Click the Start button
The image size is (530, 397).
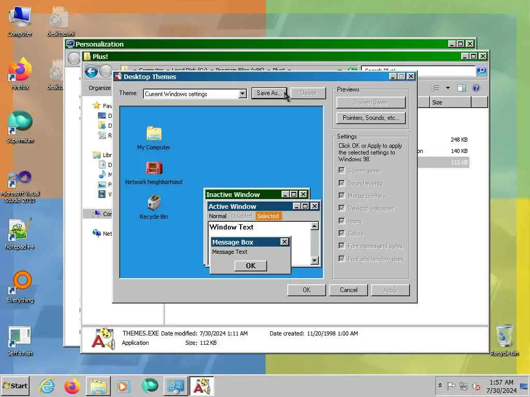15,386
